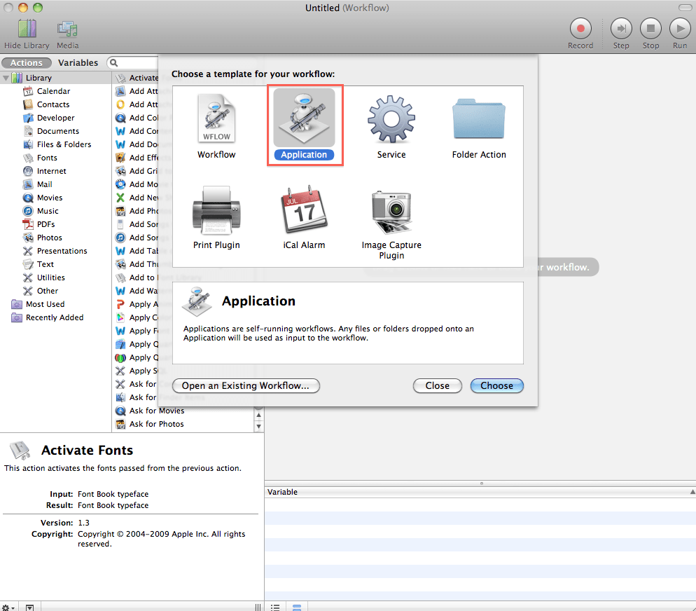Click the Choose button
The height and width of the screenshot is (611, 696).
tap(496, 385)
